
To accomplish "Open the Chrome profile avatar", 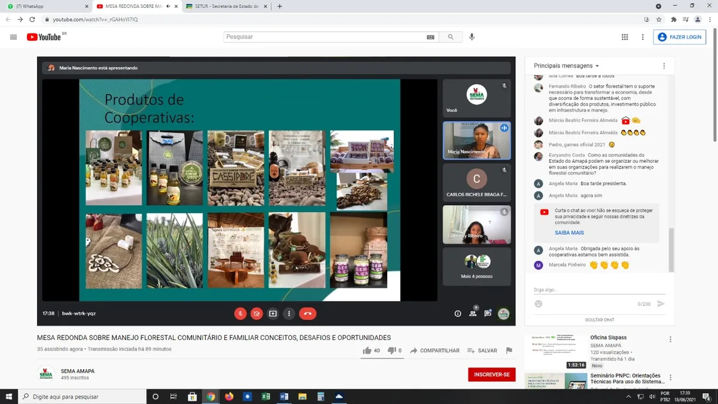I will click(698, 20).
